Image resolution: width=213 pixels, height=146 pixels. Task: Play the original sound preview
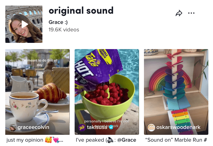[x=24, y=24]
